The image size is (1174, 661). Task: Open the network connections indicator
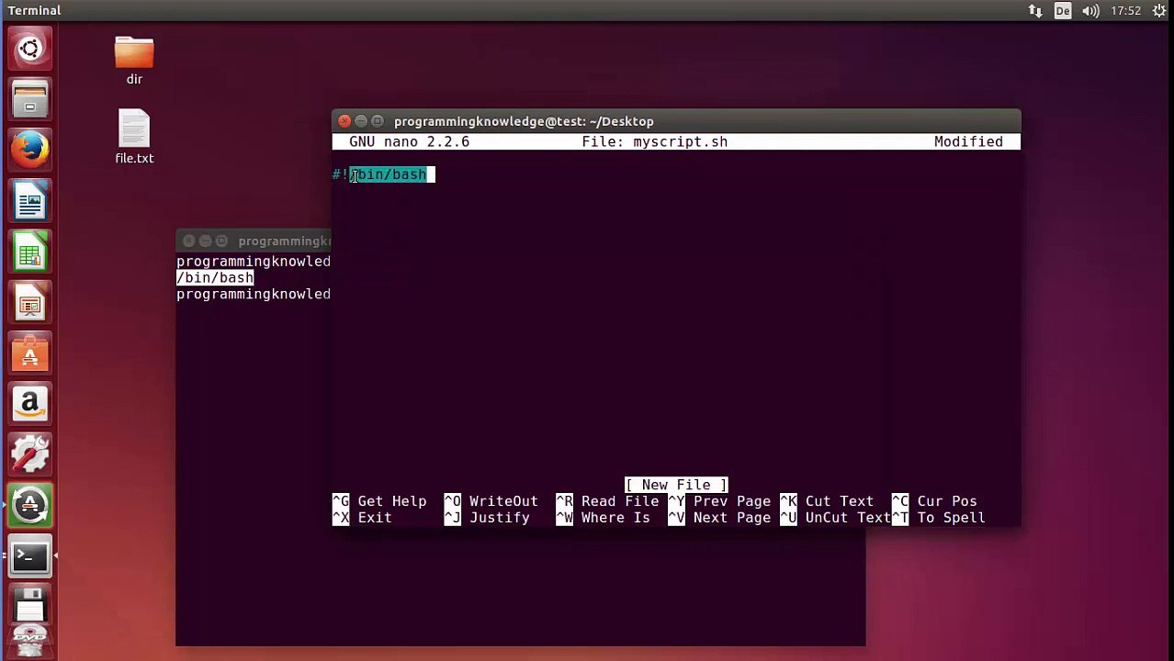(x=1035, y=11)
